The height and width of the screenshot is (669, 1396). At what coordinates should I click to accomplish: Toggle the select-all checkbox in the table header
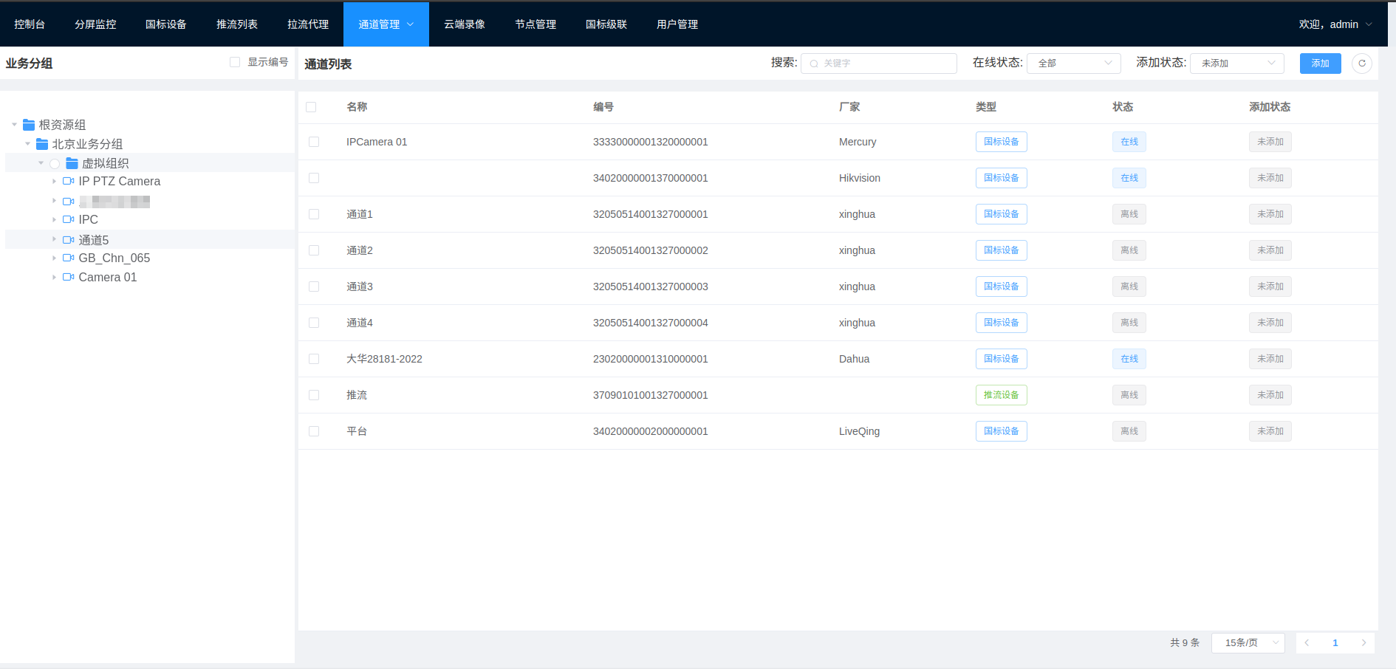[311, 107]
